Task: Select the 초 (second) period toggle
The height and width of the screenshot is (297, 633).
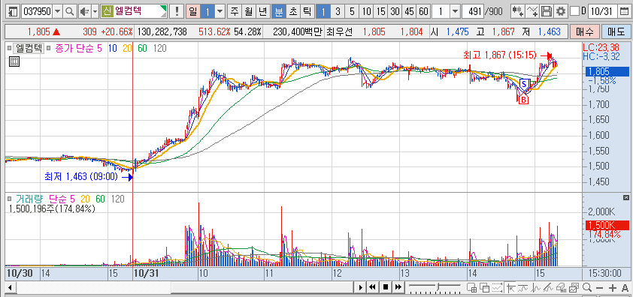Action: pos(292,11)
